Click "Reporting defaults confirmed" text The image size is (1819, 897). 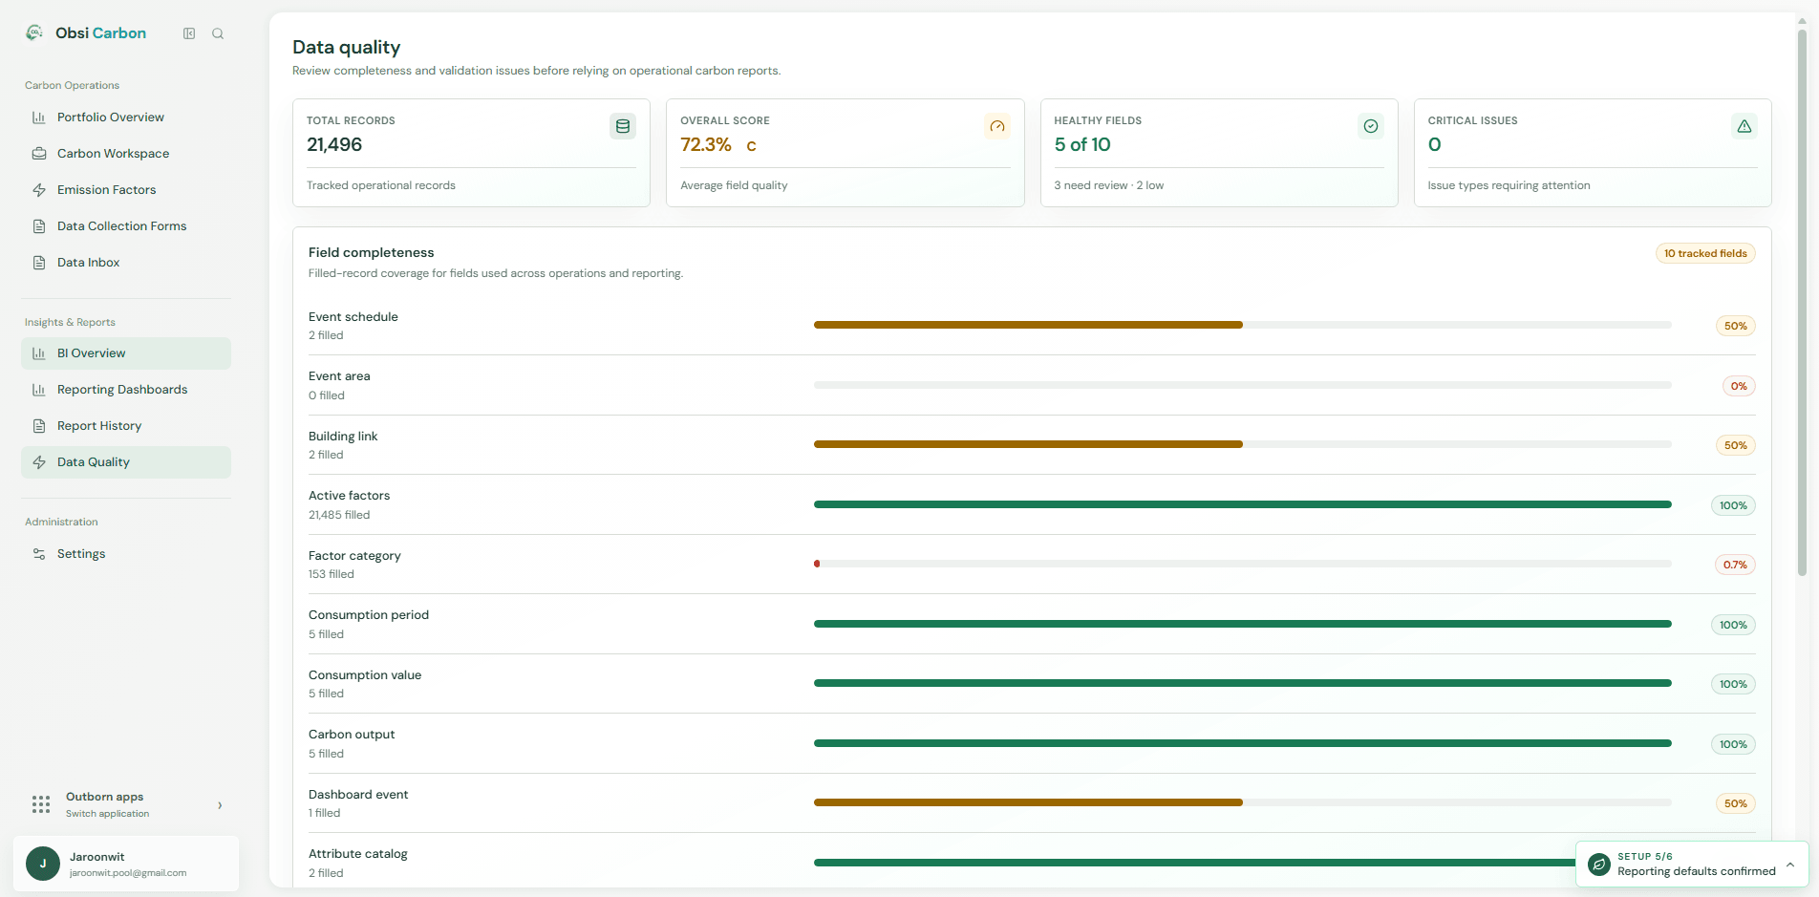click(1697, 871)
